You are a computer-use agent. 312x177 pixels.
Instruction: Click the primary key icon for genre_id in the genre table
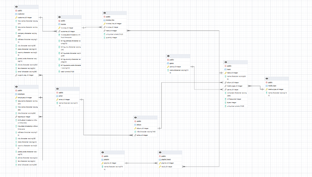click(x=168, y=67)
